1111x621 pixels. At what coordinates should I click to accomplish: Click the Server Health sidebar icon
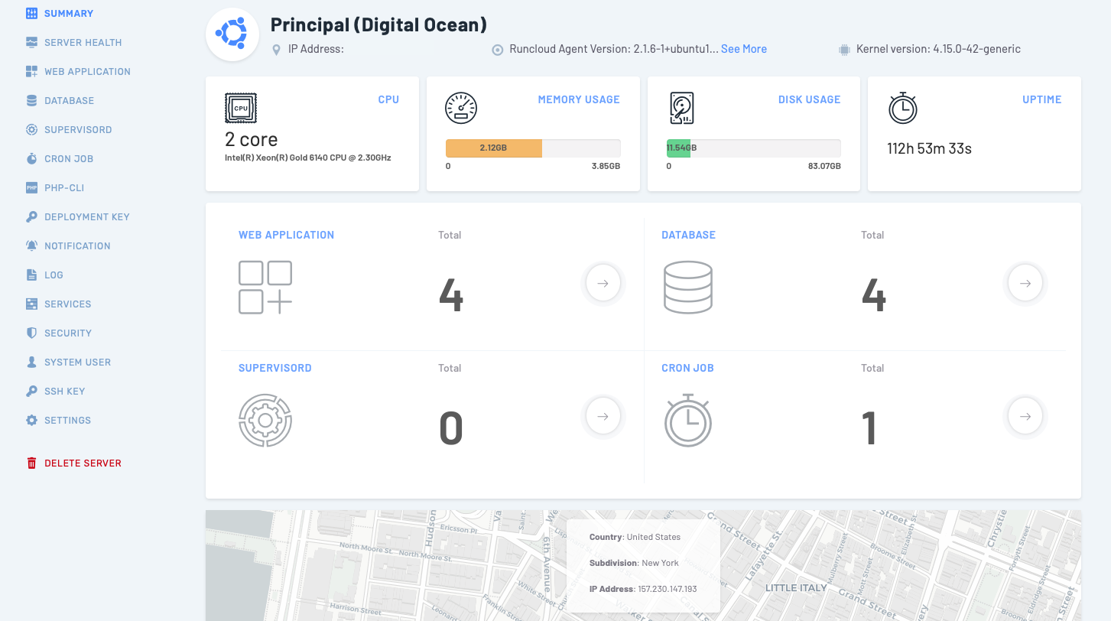pos(31,43)
